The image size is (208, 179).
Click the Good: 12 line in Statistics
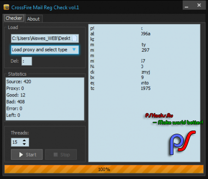[16, 95]
